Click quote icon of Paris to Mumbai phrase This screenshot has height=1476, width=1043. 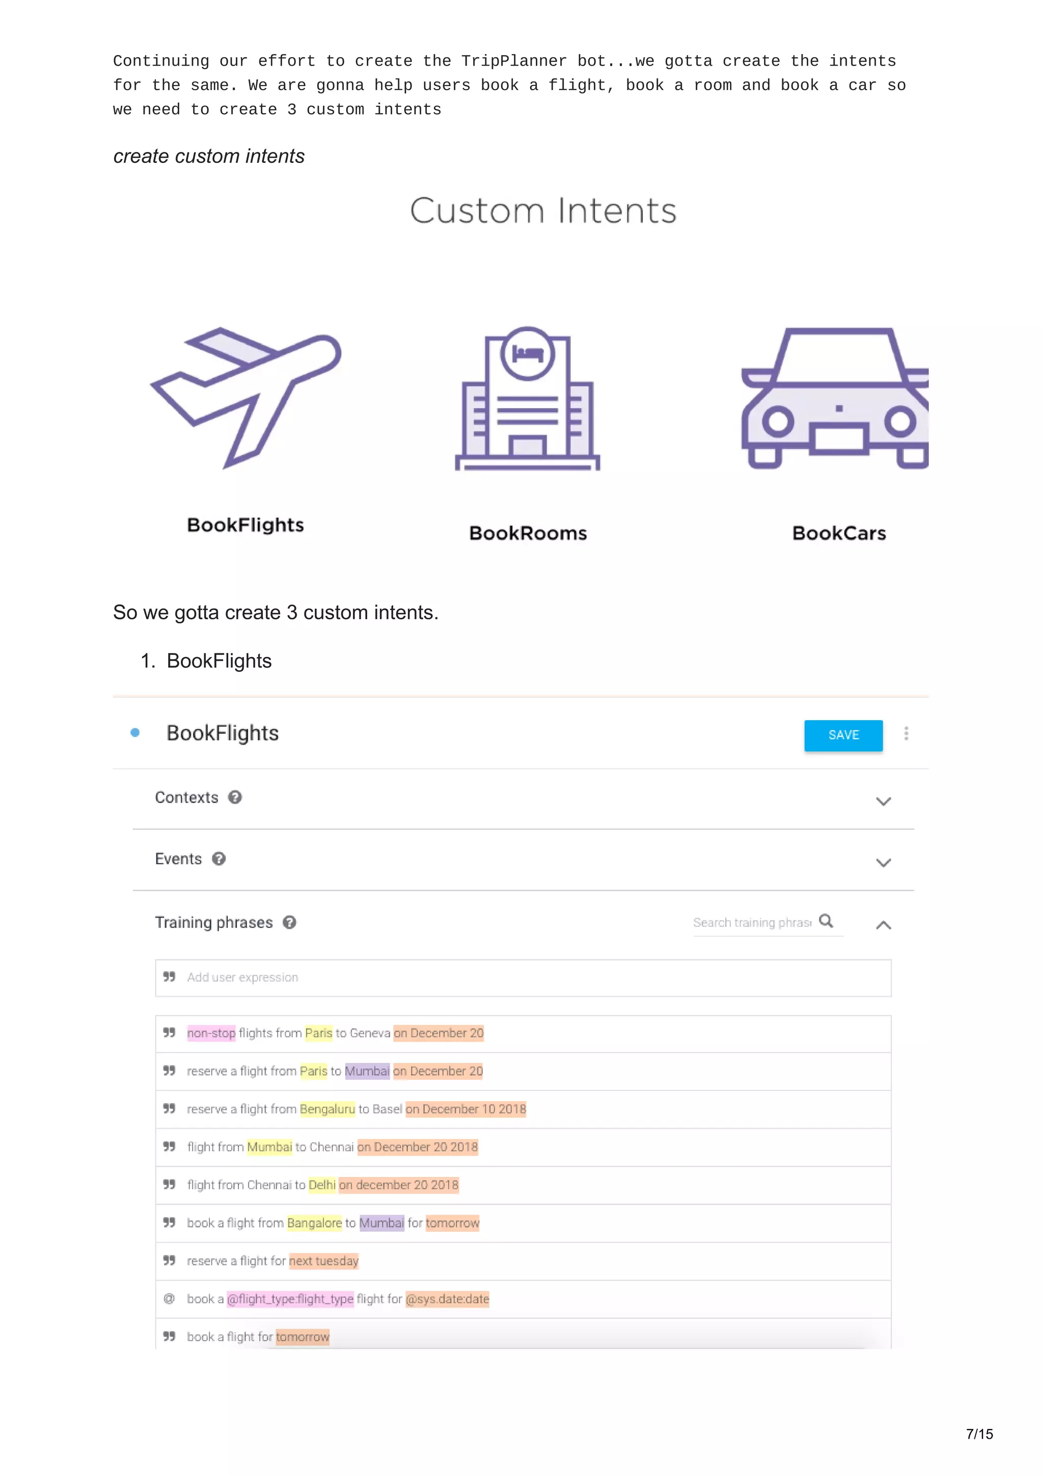point(170,1071)
